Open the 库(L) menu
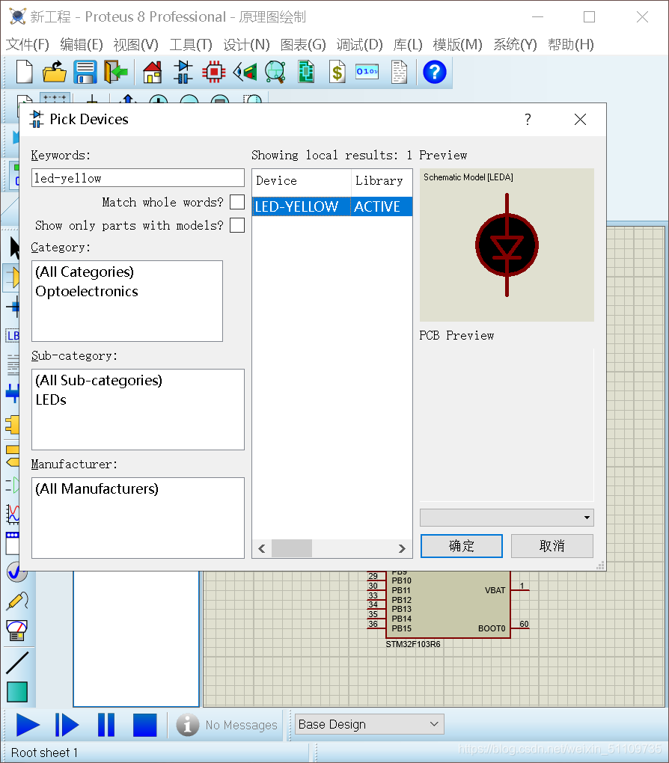 (x=408, y=45)
